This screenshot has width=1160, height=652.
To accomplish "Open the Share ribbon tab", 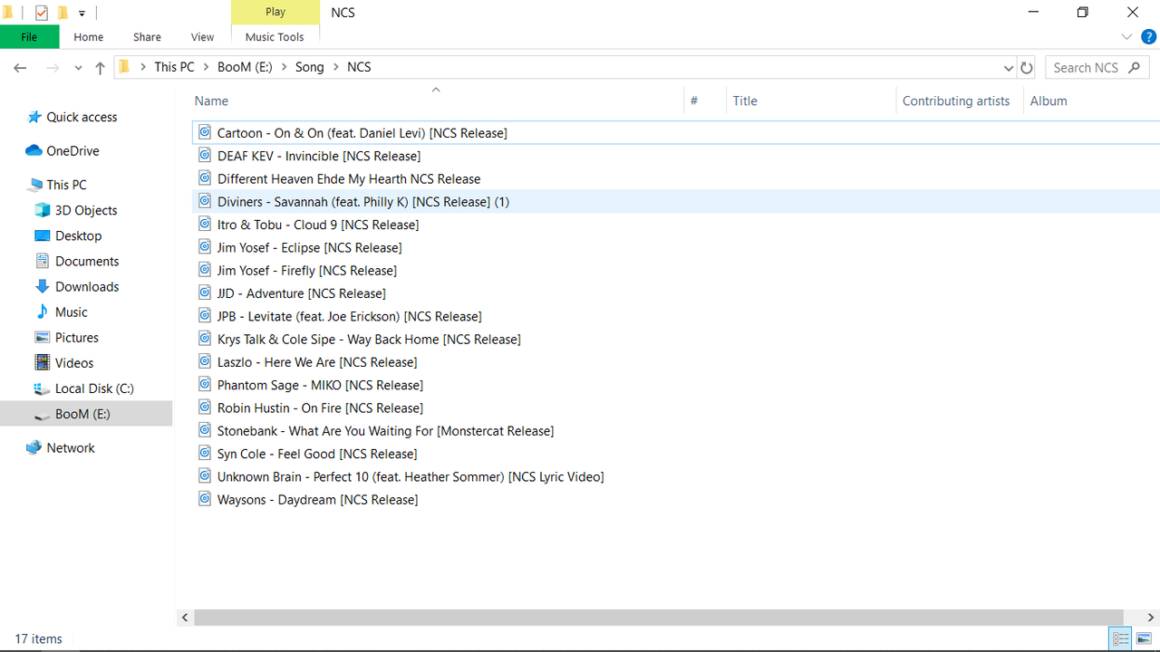I will [x=147, y=37].
